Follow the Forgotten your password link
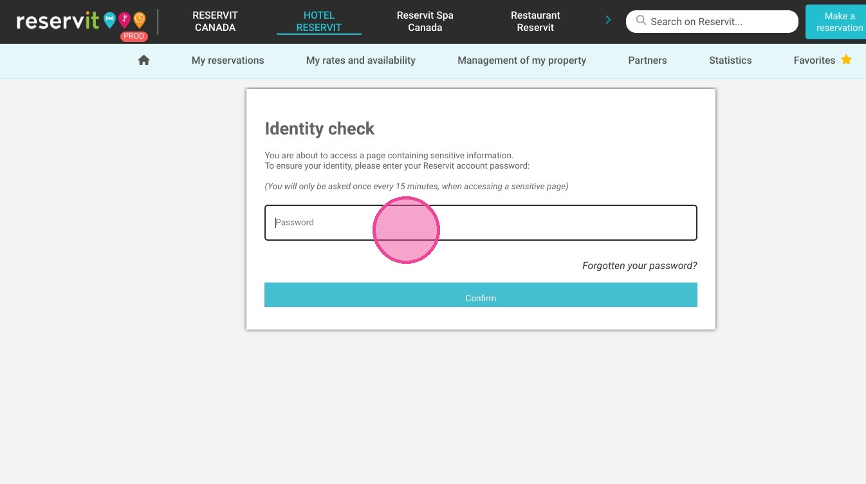Image resolution: width=866 pixels, height=484 pixels. 640,265
